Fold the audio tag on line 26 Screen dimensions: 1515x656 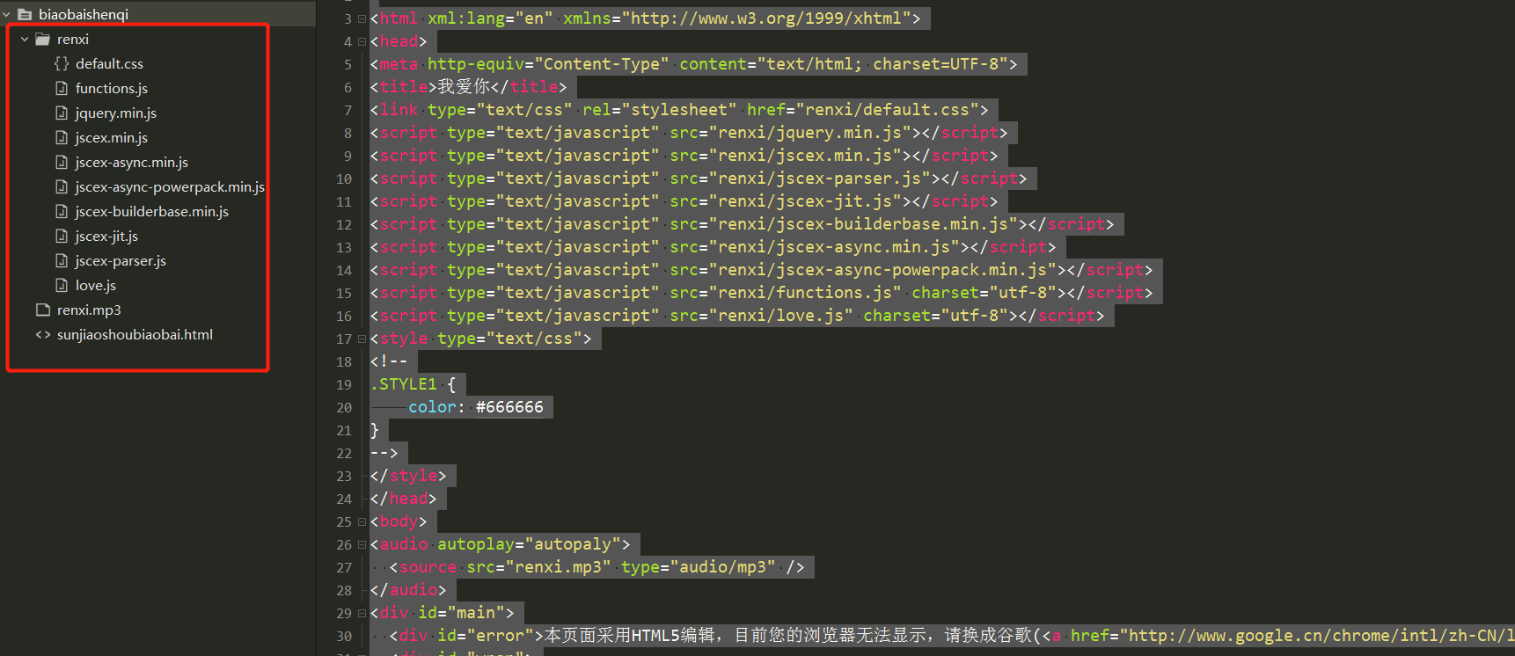(x=362, y=544)
